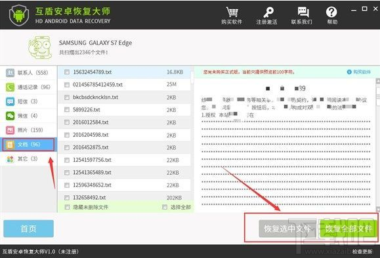The image size is (380, 258).
Task: Click the phone mascot device icon
Action: [x=40, y=47]
